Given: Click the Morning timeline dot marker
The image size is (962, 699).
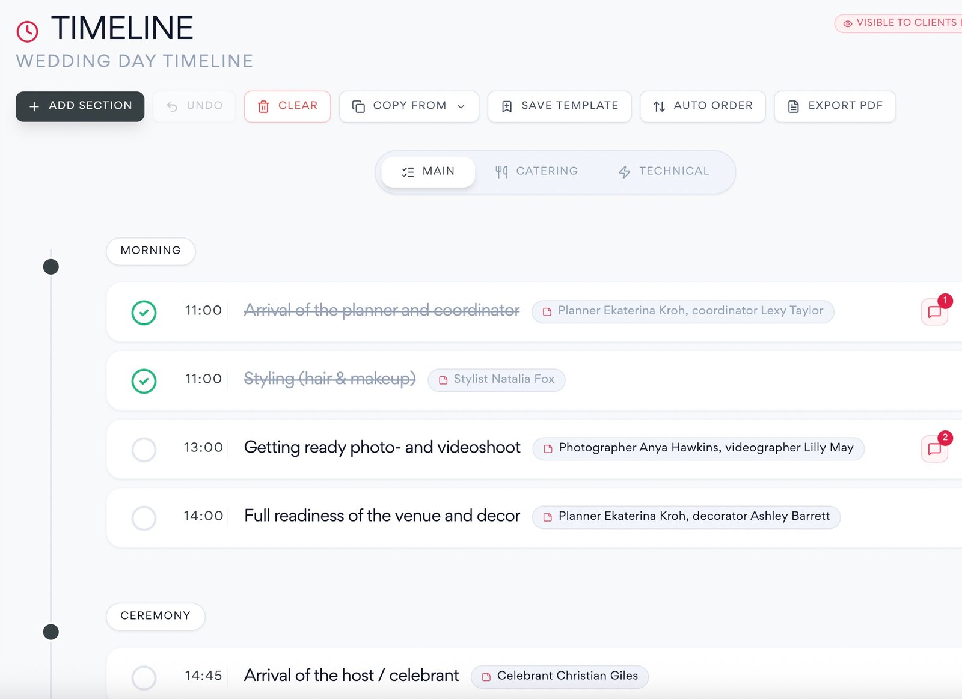Looking at the screenshot, I should [51, 267].
